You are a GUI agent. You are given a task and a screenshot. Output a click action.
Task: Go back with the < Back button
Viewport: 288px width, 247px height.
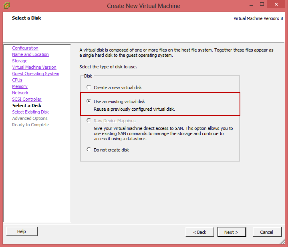coord(199,232)
